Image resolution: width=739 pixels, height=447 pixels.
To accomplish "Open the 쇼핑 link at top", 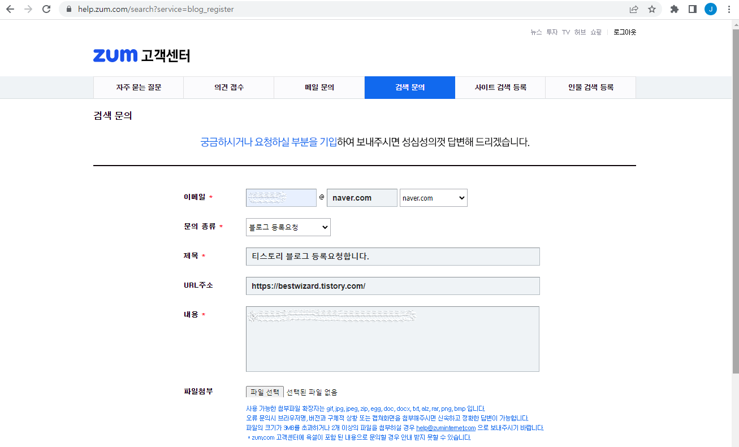I will click(x=596, y=32).
